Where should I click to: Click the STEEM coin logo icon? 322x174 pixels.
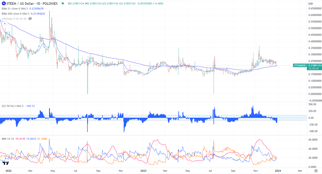tap(4, 4)
